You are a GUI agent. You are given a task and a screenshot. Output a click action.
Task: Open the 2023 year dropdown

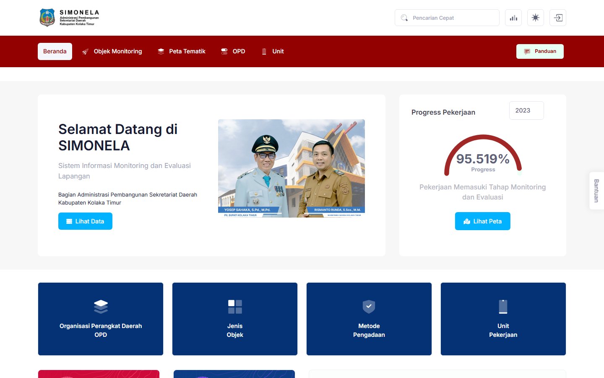pos(526,110)
